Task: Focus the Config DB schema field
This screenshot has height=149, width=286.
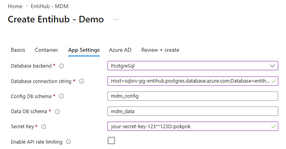Action: (x=193, y=96)
